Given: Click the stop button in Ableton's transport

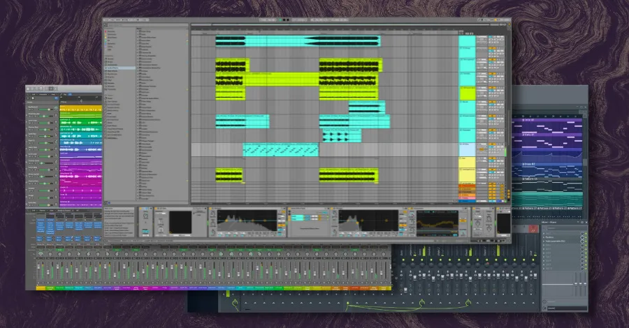Looking at the screenshot, I should [284, 20].
